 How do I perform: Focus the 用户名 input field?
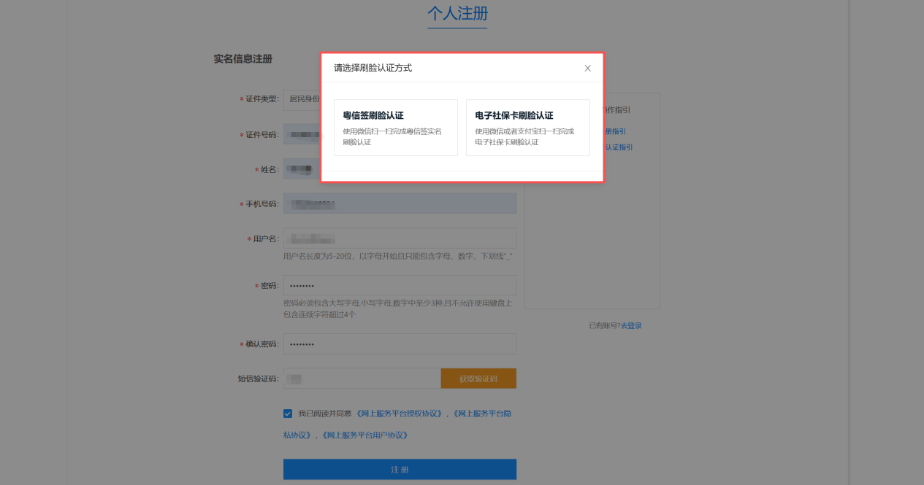coord(400,238)
